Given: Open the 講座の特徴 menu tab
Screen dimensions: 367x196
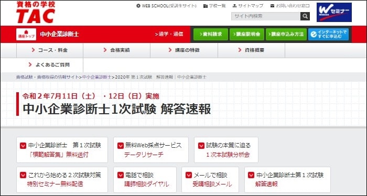Looking at the screenshot, I should [184, 50].
